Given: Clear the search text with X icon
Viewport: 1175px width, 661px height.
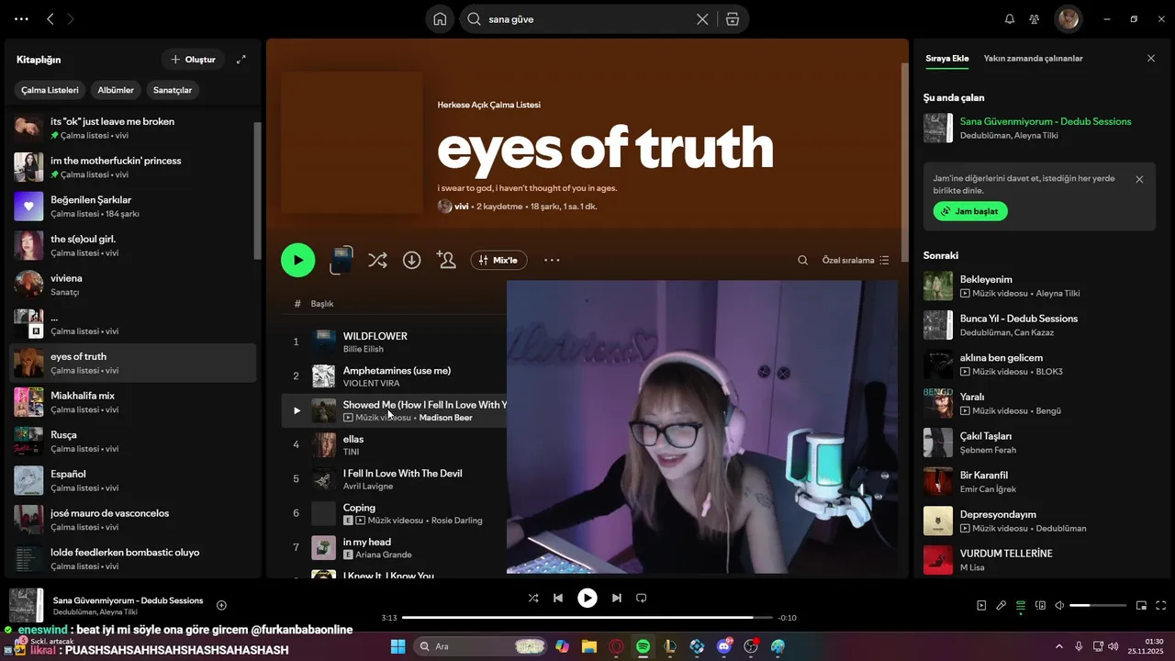Looking at the screenshot, I should pyautogui.click(x=702, y=19).
